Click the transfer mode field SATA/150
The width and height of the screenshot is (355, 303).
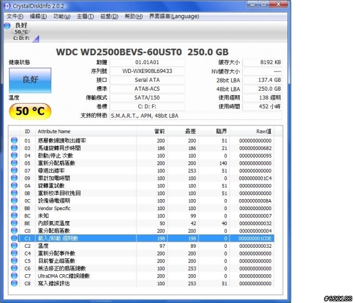[x=147, y=98]
